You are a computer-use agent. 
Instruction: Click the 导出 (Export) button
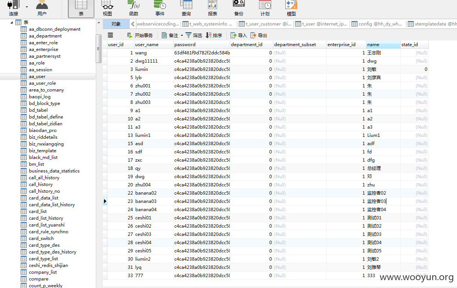pyautogui.click(x=259, y=35)
